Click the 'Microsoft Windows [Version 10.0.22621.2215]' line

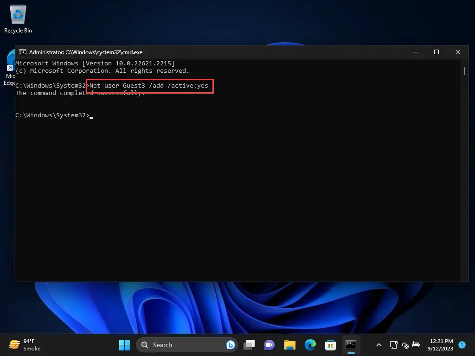pyautogui.click(x=95, y=63)
